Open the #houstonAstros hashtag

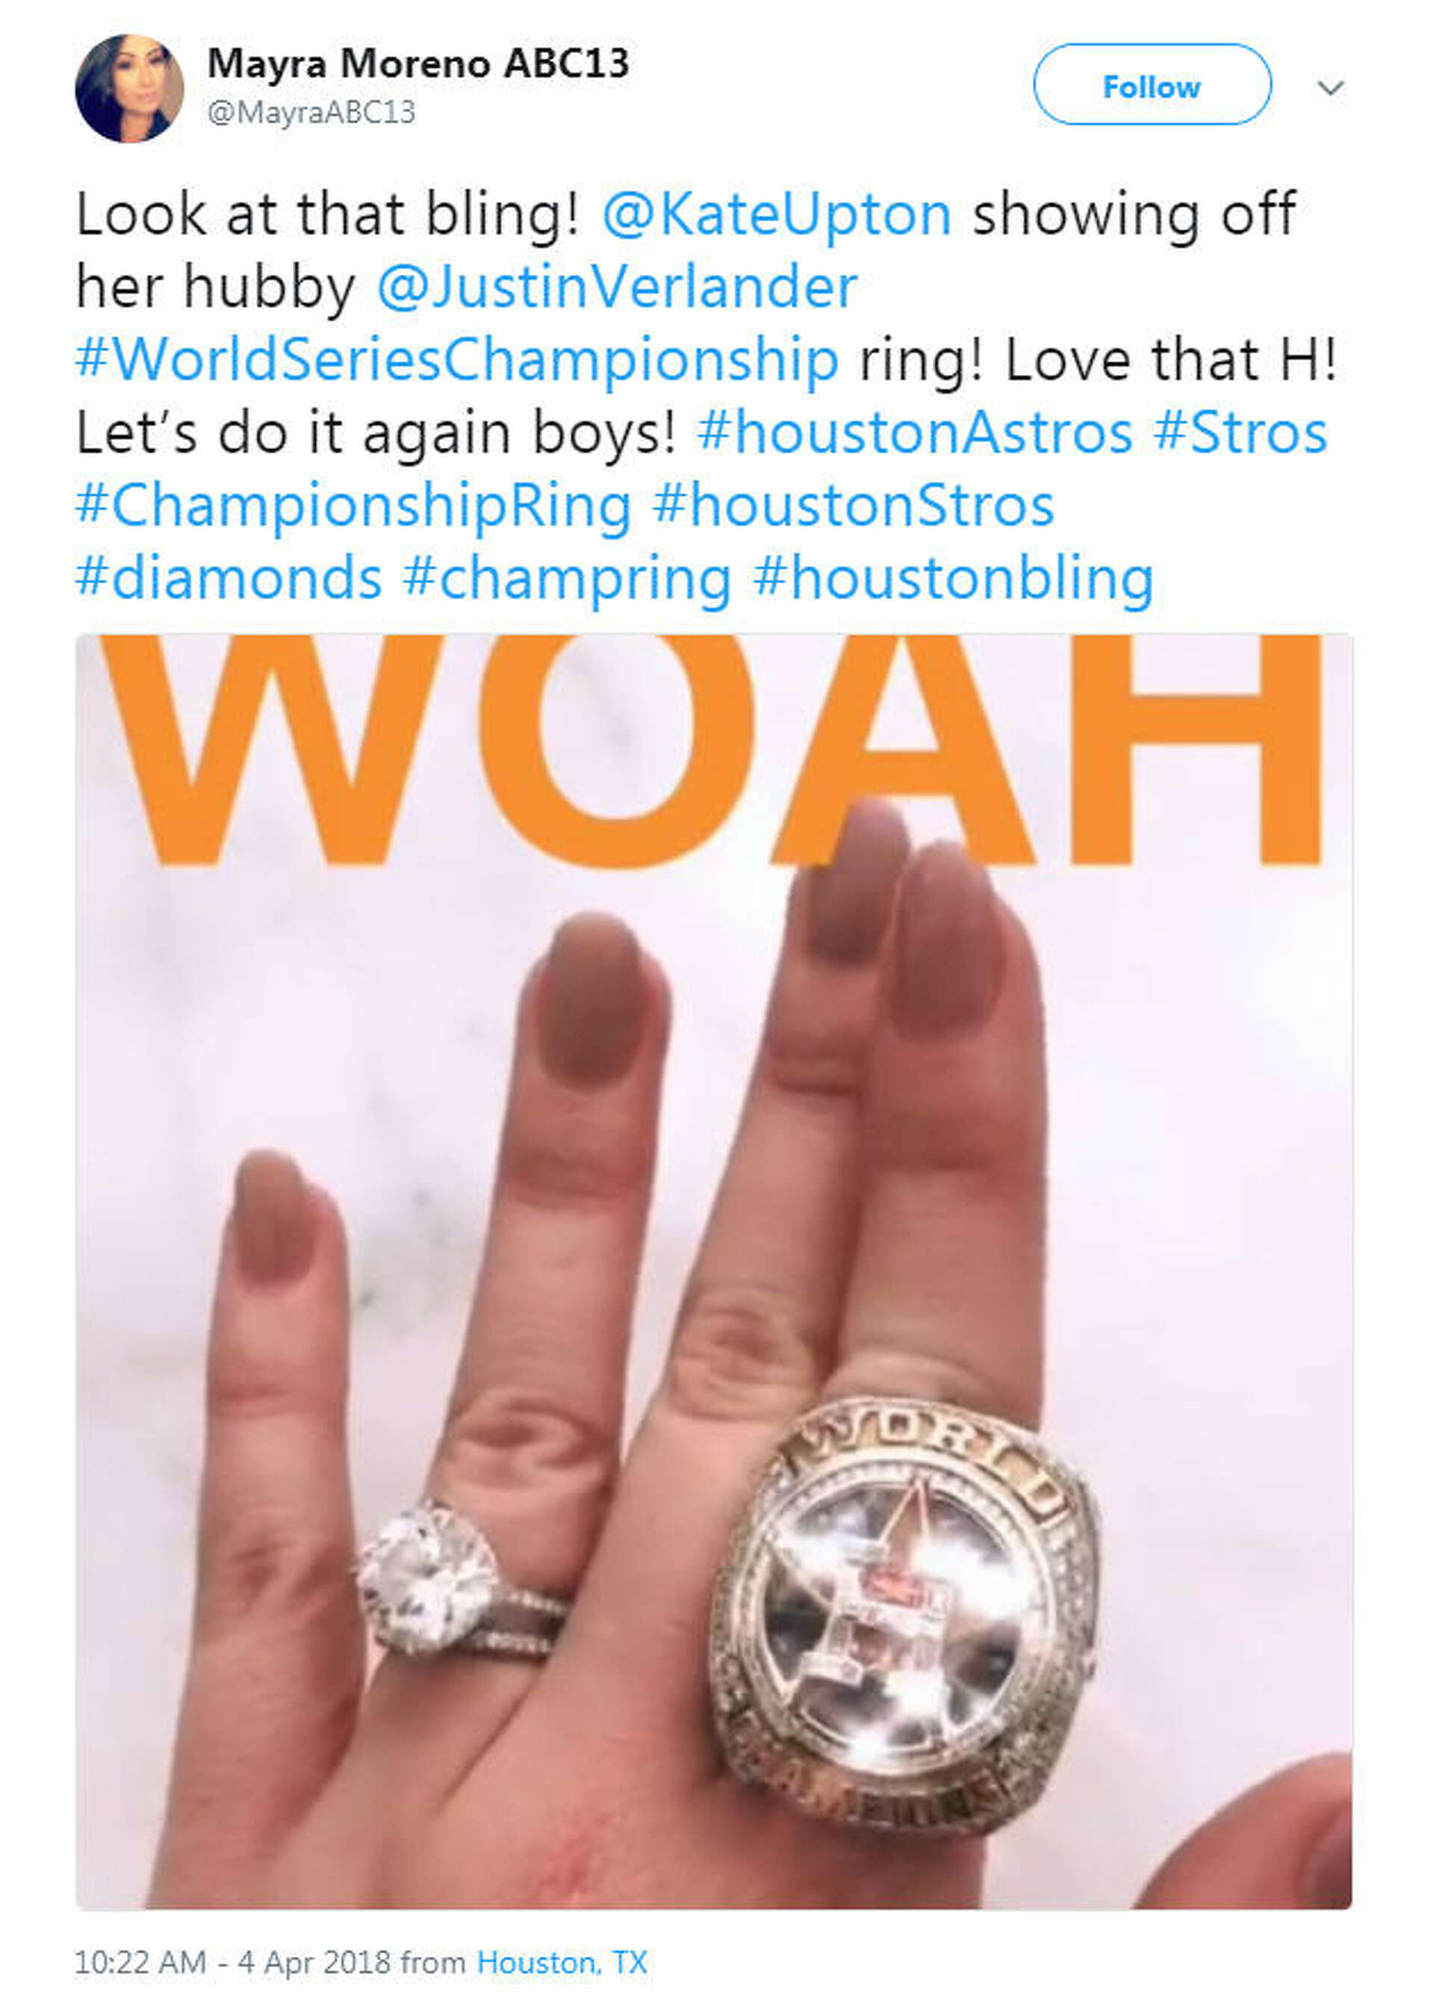click(914, 432)
